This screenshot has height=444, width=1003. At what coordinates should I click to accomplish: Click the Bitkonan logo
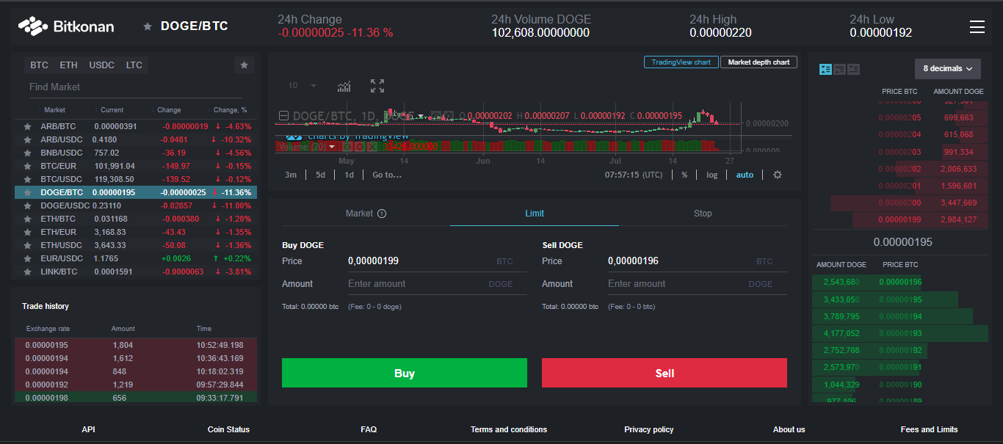[x=66, y=26]
